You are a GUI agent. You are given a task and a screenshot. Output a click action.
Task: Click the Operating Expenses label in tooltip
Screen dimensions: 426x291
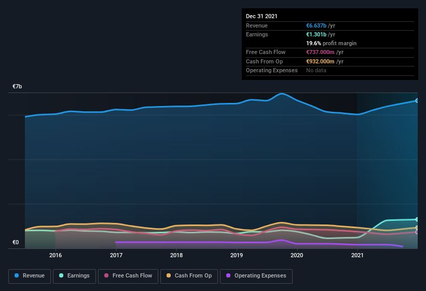(x=272, y=71)
